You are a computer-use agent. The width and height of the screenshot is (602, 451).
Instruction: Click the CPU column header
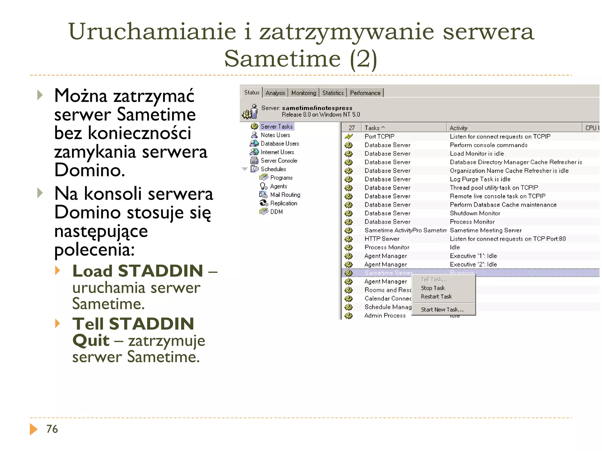coord(591,128)
